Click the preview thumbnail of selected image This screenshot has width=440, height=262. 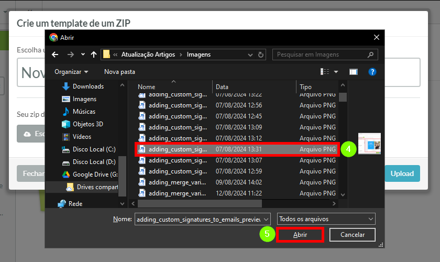[370, 144]
